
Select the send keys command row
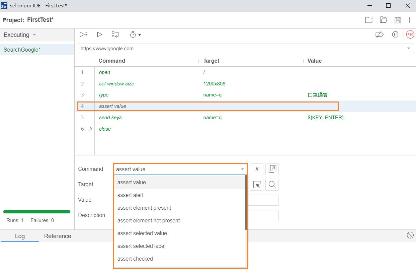point(245,118)
